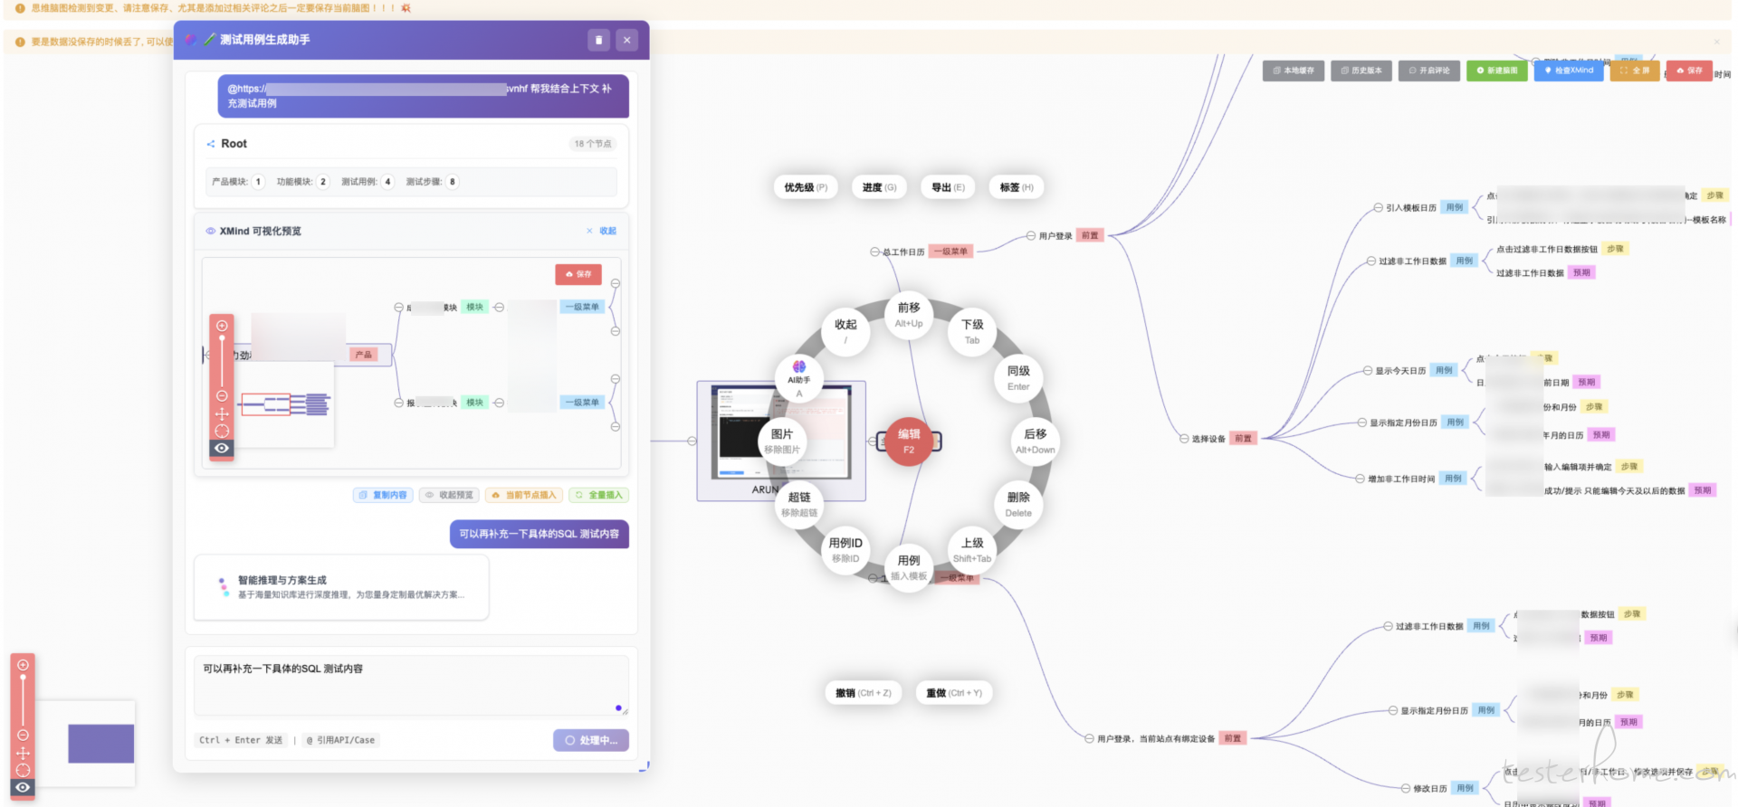Click the locate-root icon in the main canvas navigator
The width and height of the screenshot is (1738, 807).
(24, 770)
